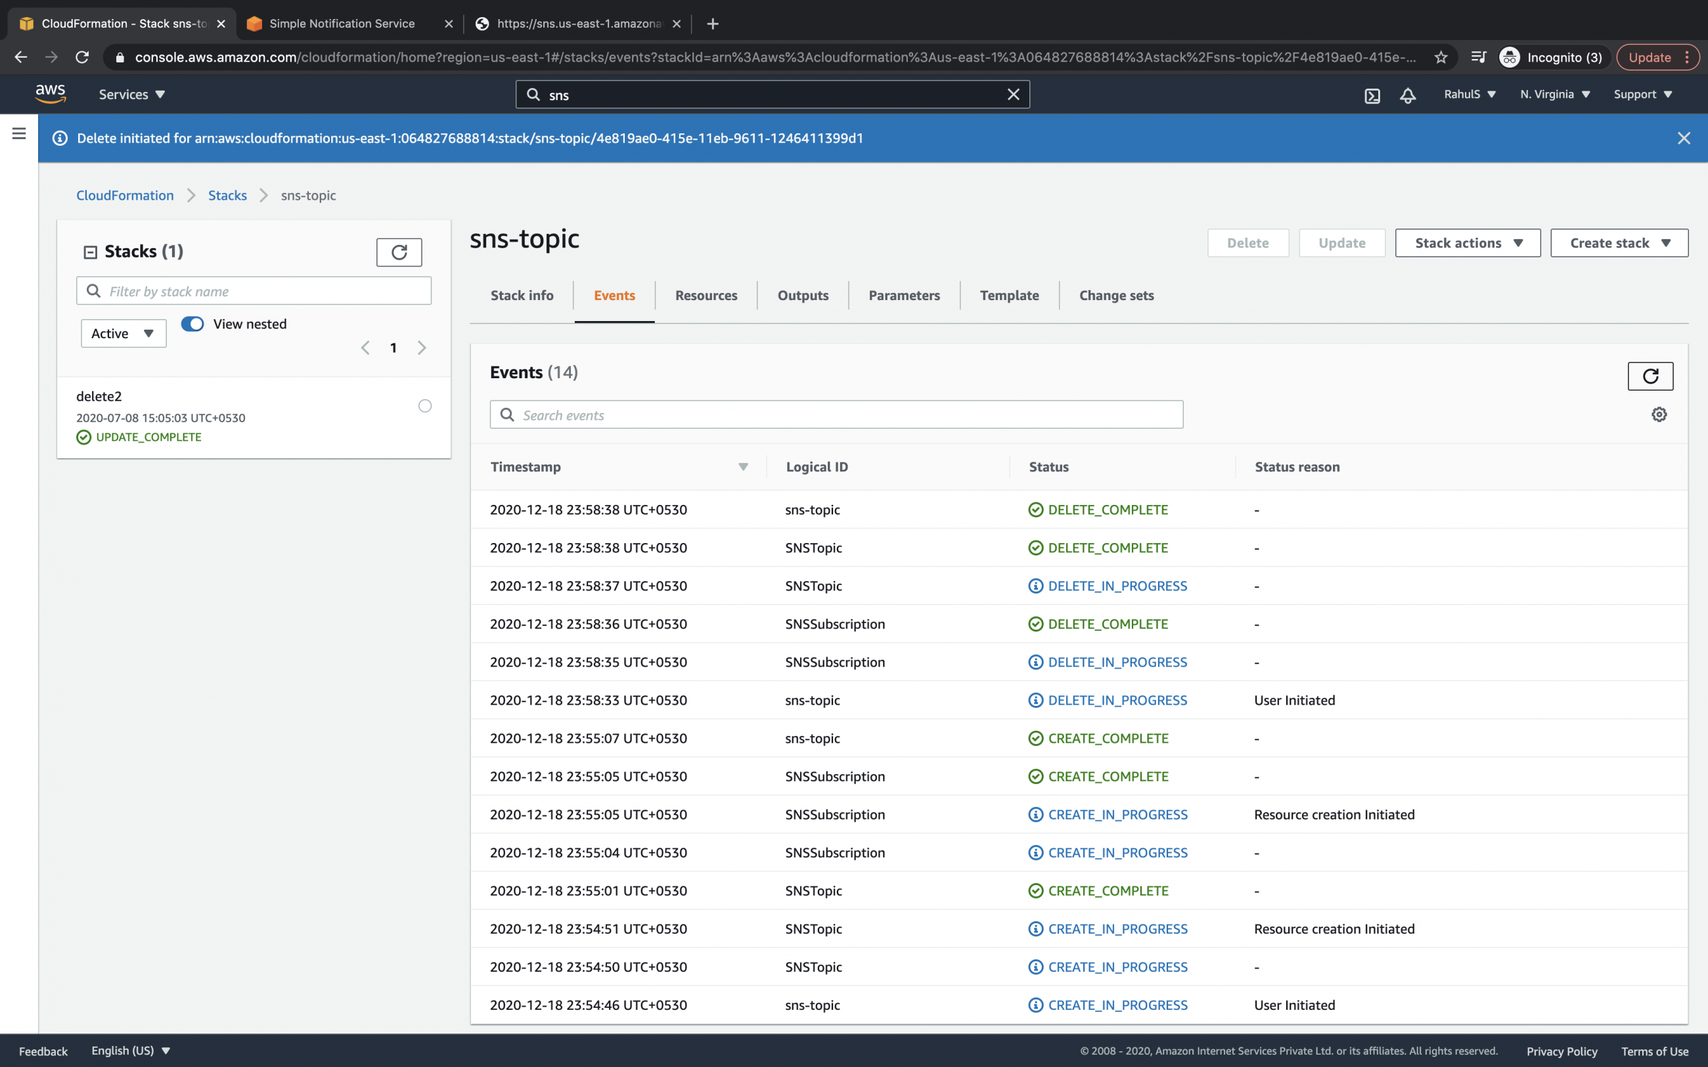
Task: Switch to the Resources tab
Action: [x=706, y=295]
